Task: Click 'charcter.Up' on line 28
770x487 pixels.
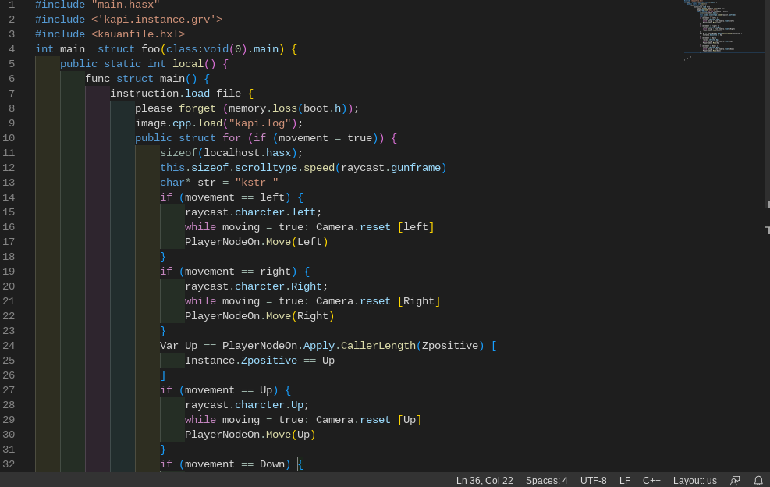Action: [269, 405]
